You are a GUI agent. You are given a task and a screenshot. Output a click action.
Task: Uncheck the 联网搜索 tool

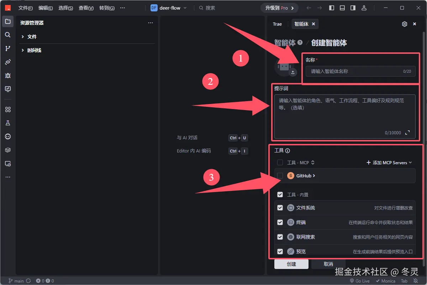click(x=280, y=237)
